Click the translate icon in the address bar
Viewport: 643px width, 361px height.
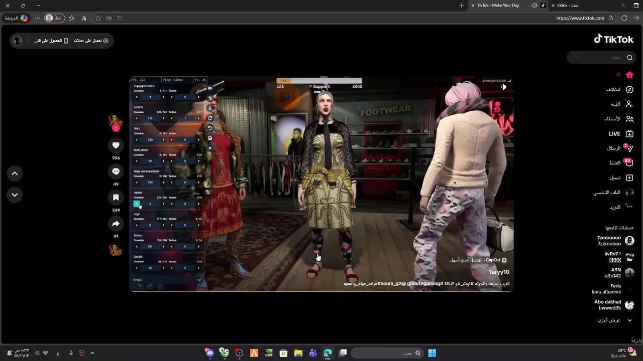point(109,18)
